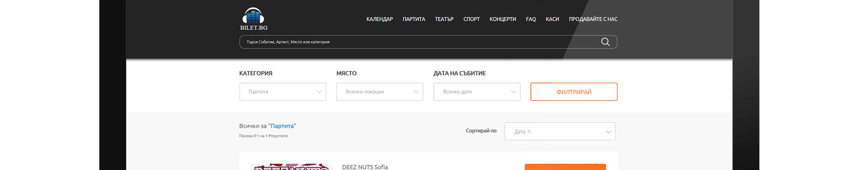Open the DEEZ NUTS Sofia event title
The image size is (851, 170).
coord(365,167)
